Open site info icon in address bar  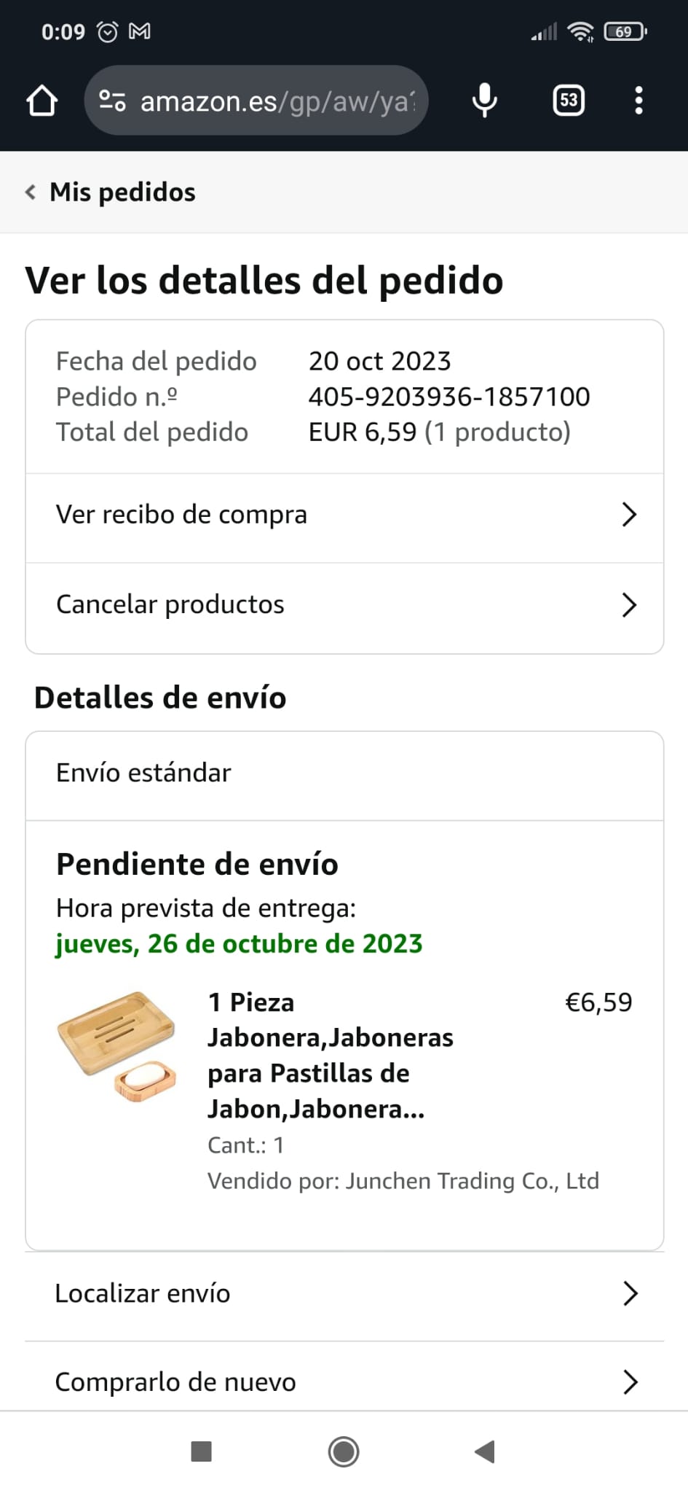(x=112, y=101)
